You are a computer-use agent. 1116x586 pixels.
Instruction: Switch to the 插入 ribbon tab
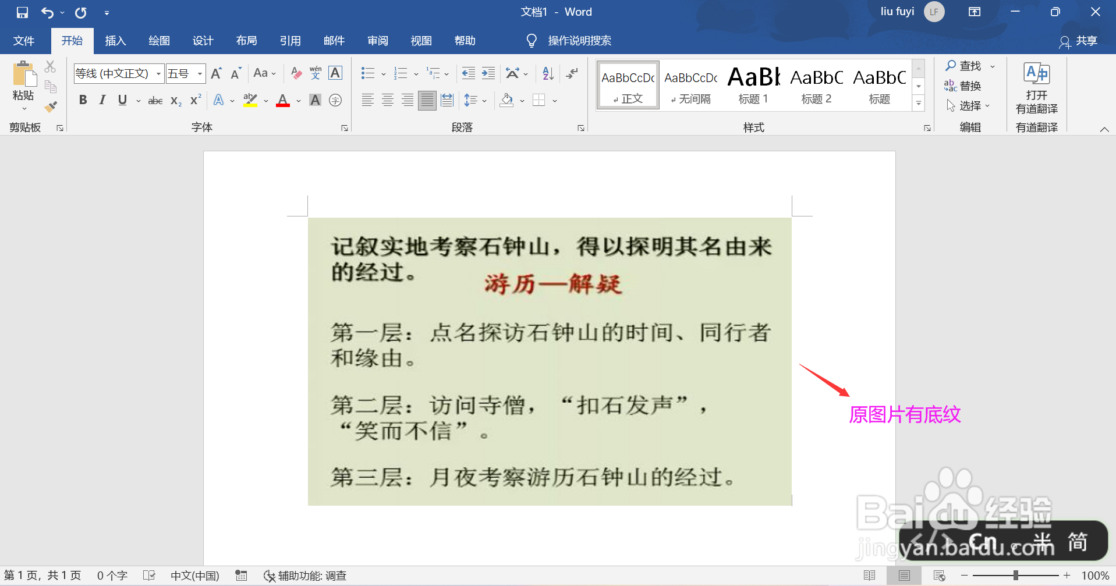[x=115, y=40]
